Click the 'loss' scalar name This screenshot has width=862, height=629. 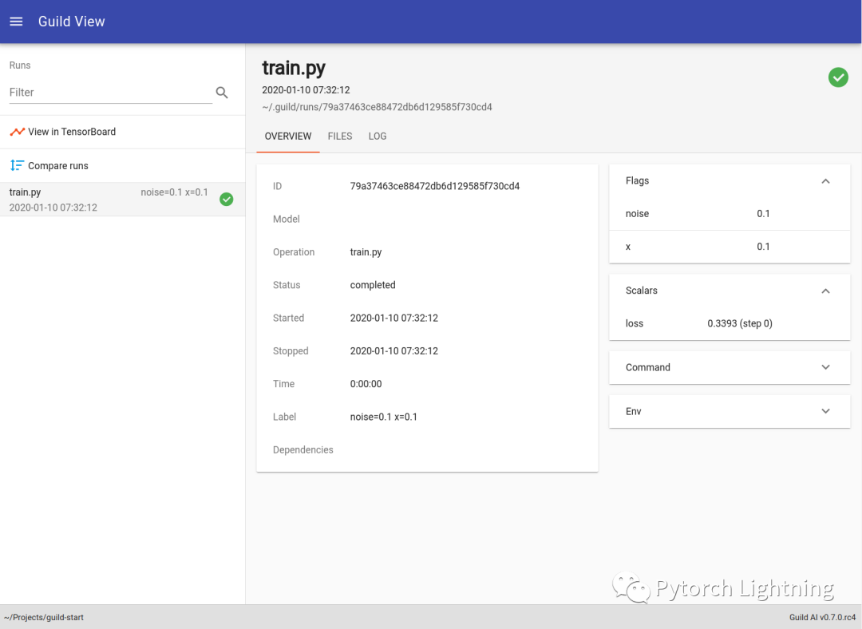click(635, 323)
